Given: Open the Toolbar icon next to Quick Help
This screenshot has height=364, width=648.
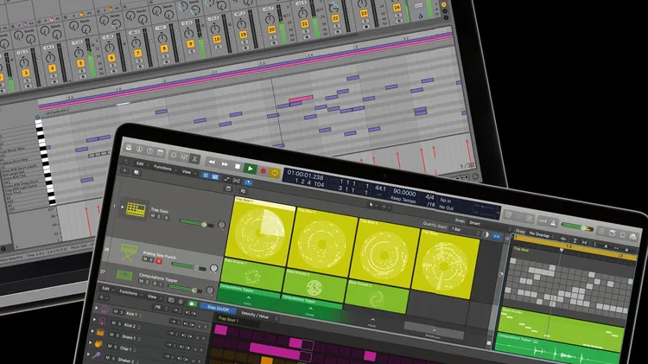Looking at the screenshot, I should (160, 153).
